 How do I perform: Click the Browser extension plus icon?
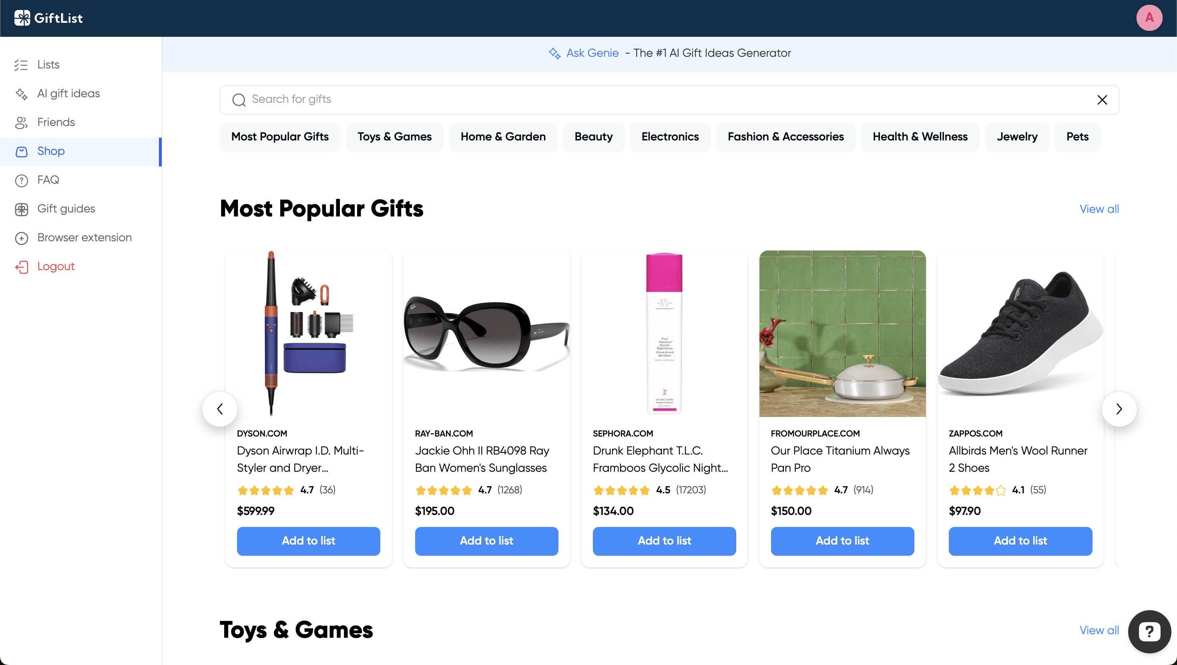coord(21,238)
